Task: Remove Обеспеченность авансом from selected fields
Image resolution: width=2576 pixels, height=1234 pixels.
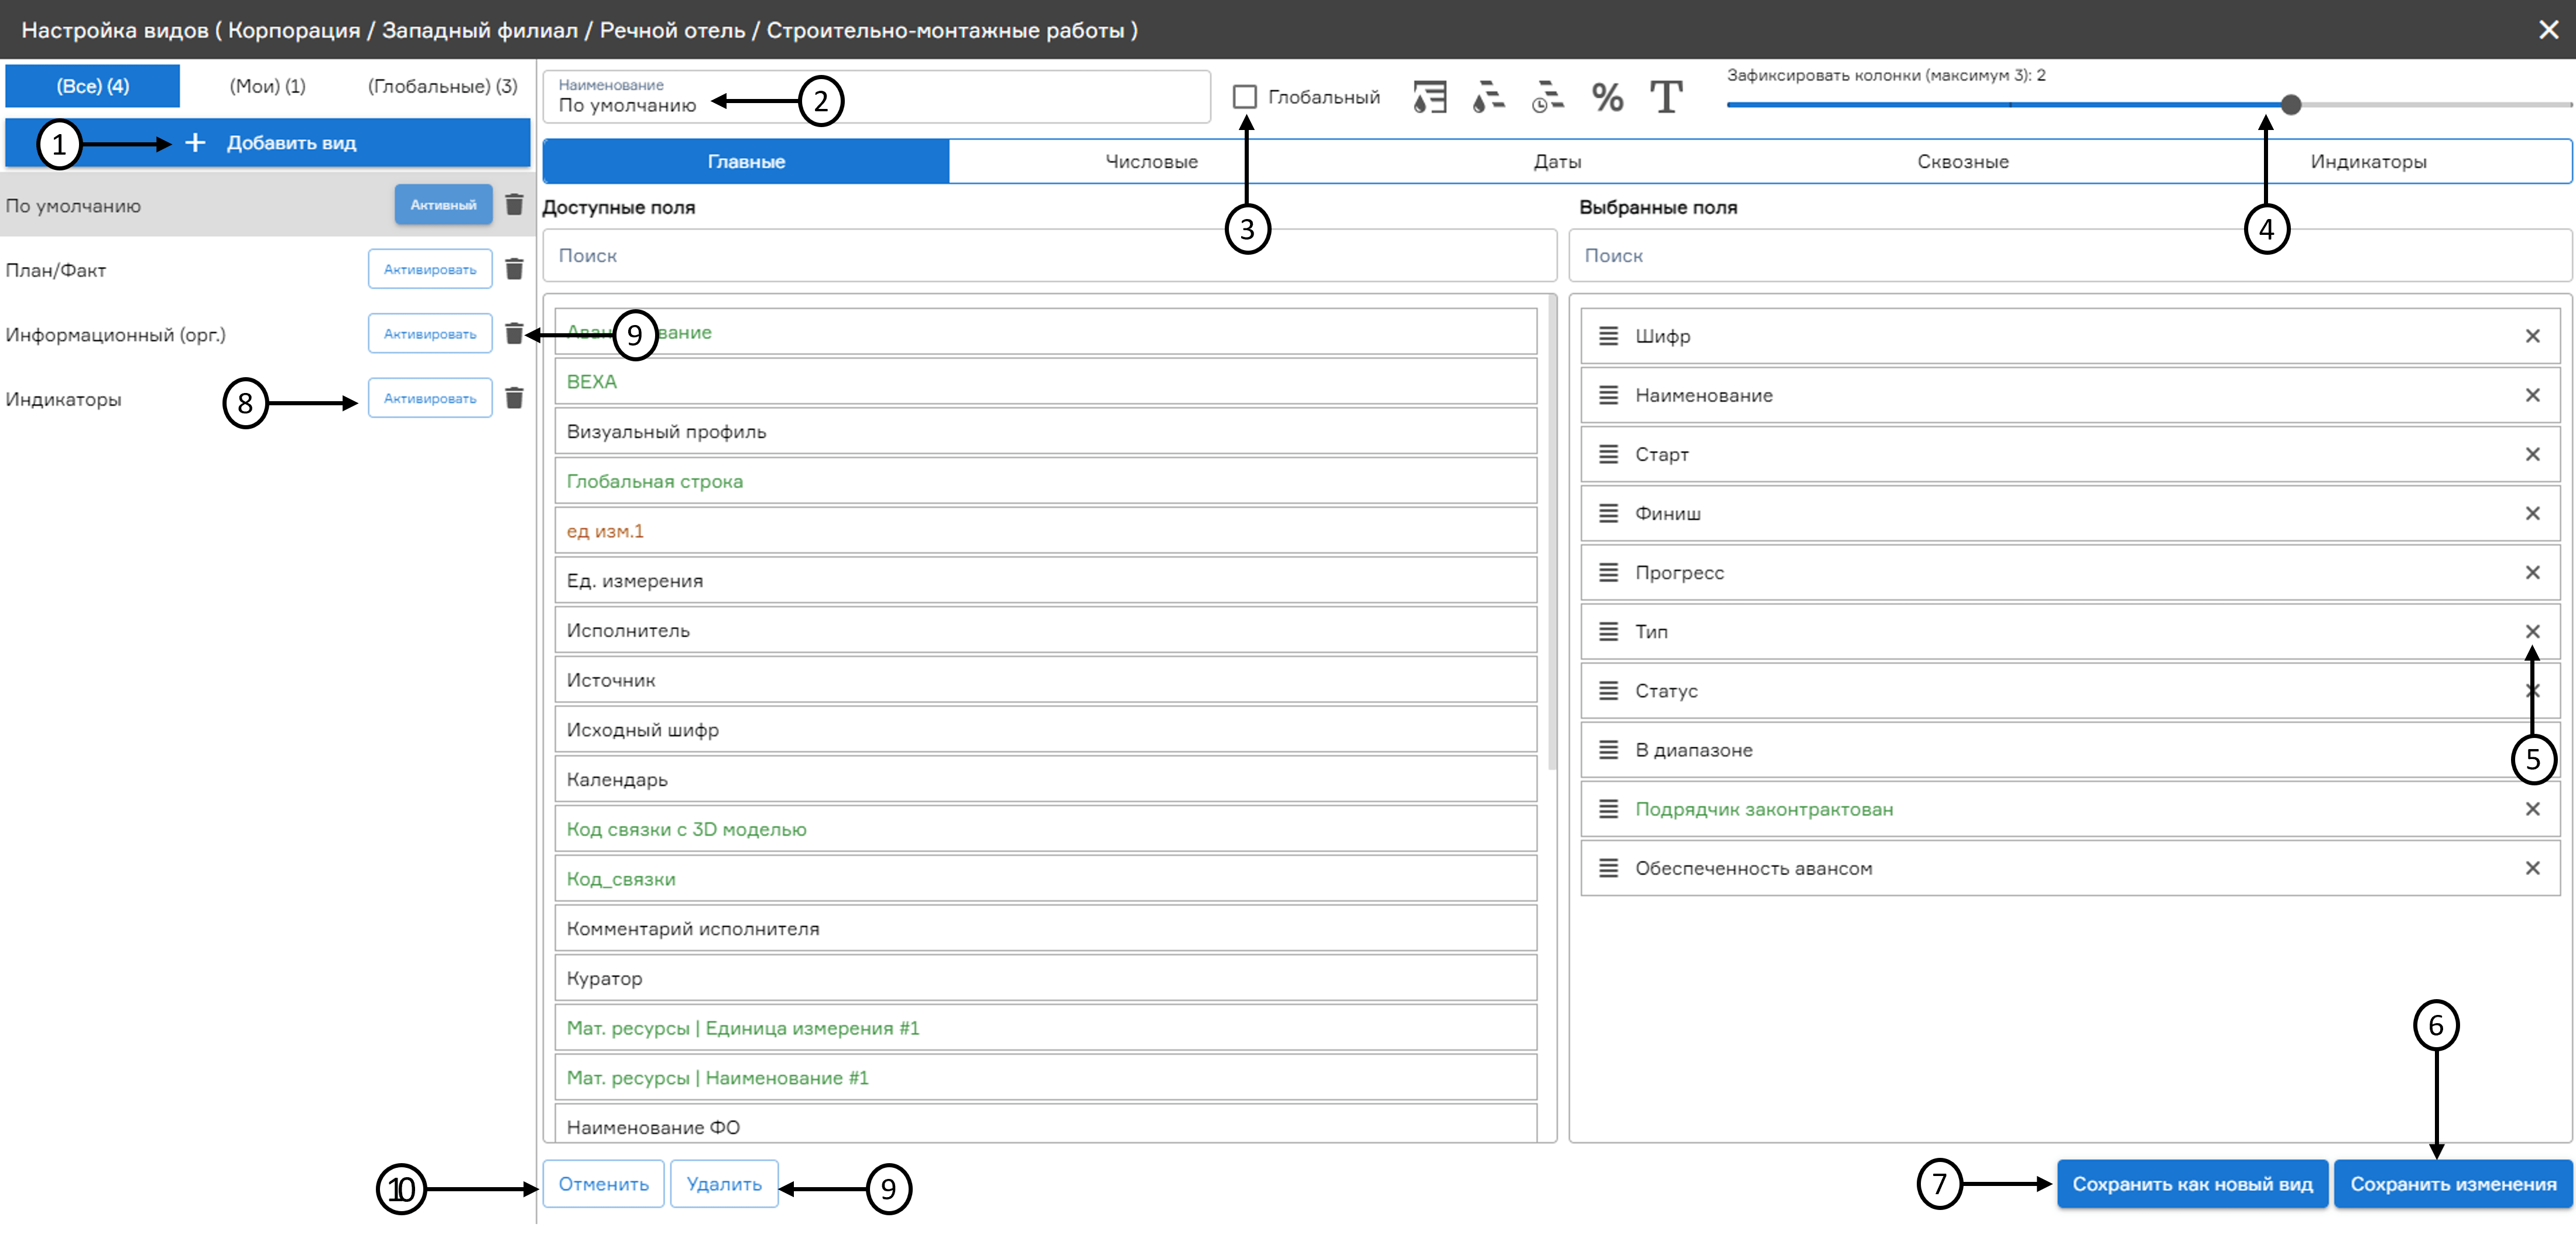Action: pos(2532,868)
